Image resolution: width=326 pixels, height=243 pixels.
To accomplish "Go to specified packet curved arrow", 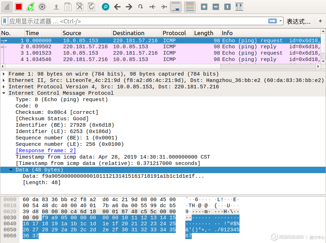I will [x=141, y=7].
